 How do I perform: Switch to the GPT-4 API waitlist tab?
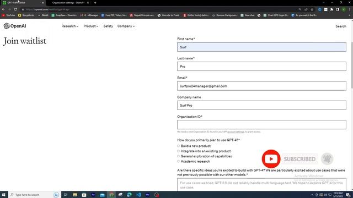click(23, 3)
